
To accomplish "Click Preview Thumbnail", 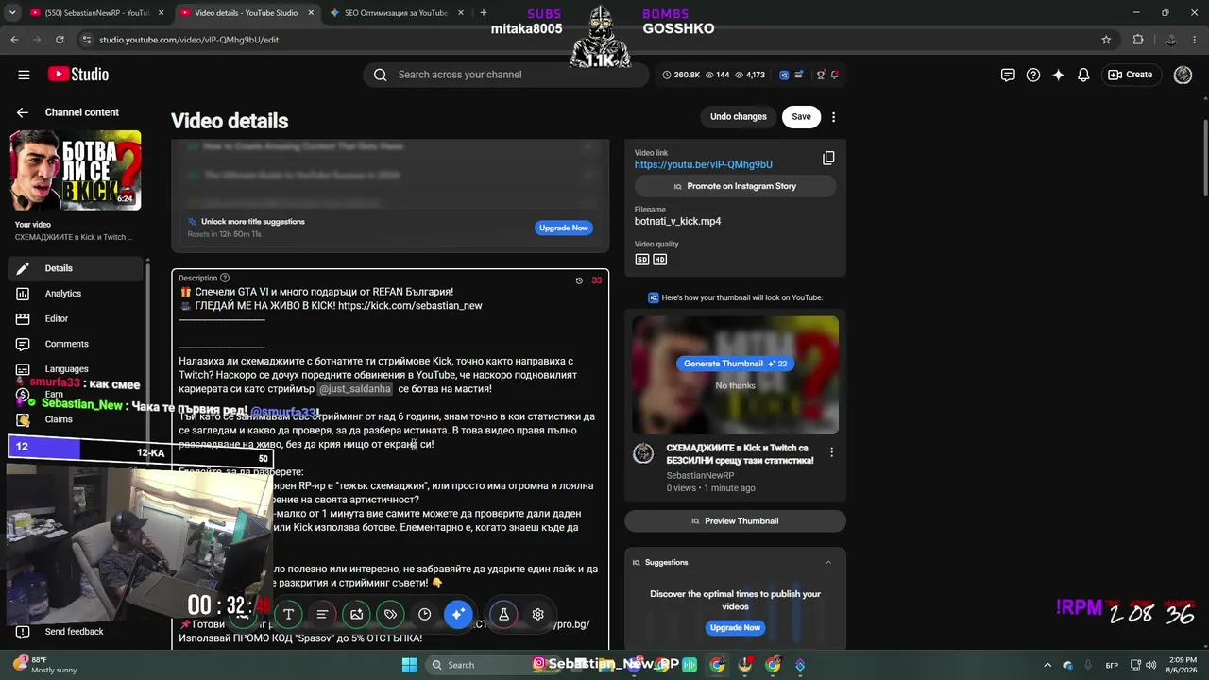I will pyautogui.click(x=735, y=521).
